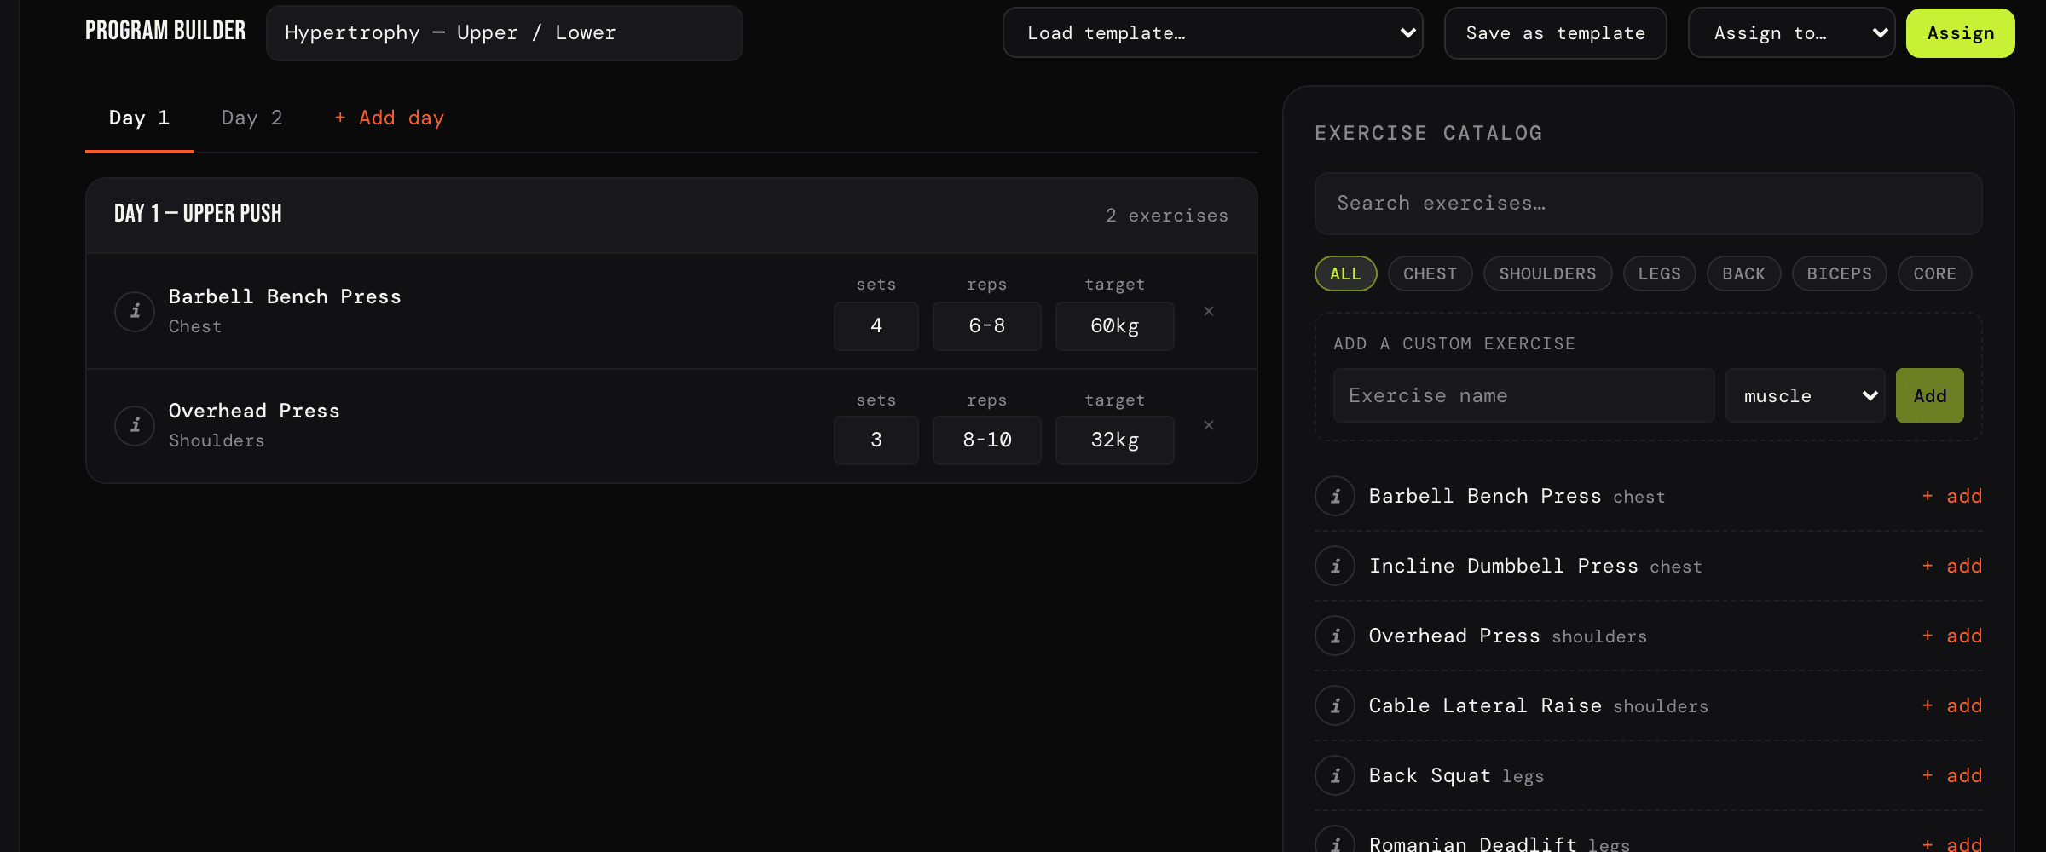Screen dimensions: 2046x852
Task: Add catalog Overhead Press to day
Action: (x=1952, y=636)
